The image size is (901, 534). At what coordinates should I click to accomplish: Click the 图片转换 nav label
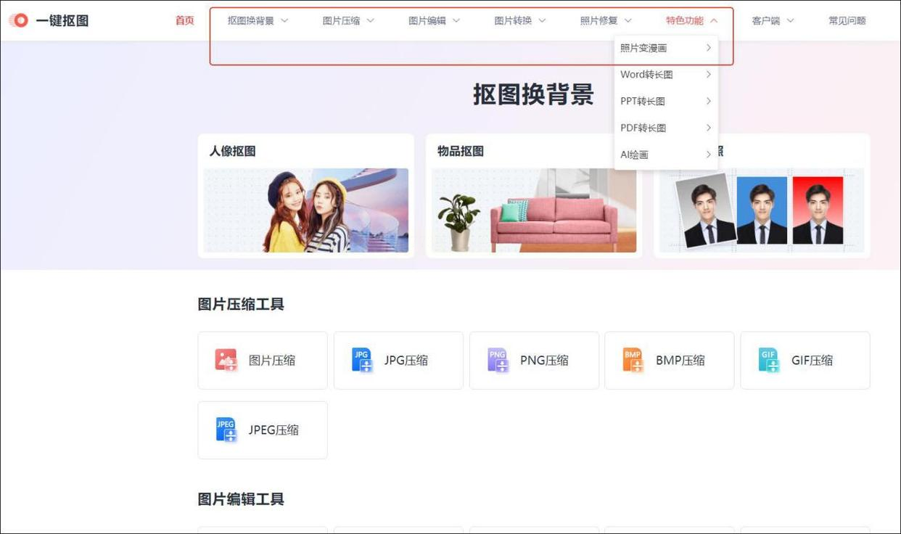(x=513, y=20)
